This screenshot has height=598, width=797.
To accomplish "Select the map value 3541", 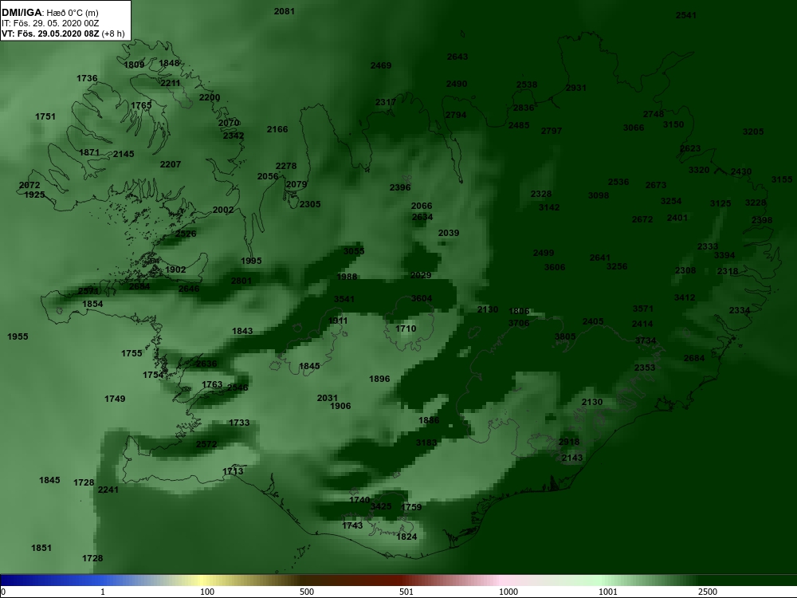I will [x=344, y=300].
